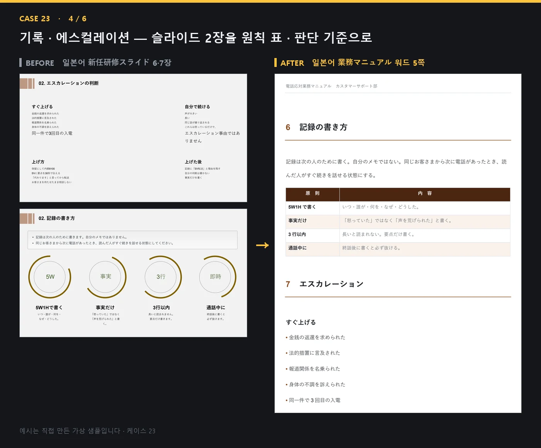Select the bullet 法的措置に言及された in the document

(313, 353)
